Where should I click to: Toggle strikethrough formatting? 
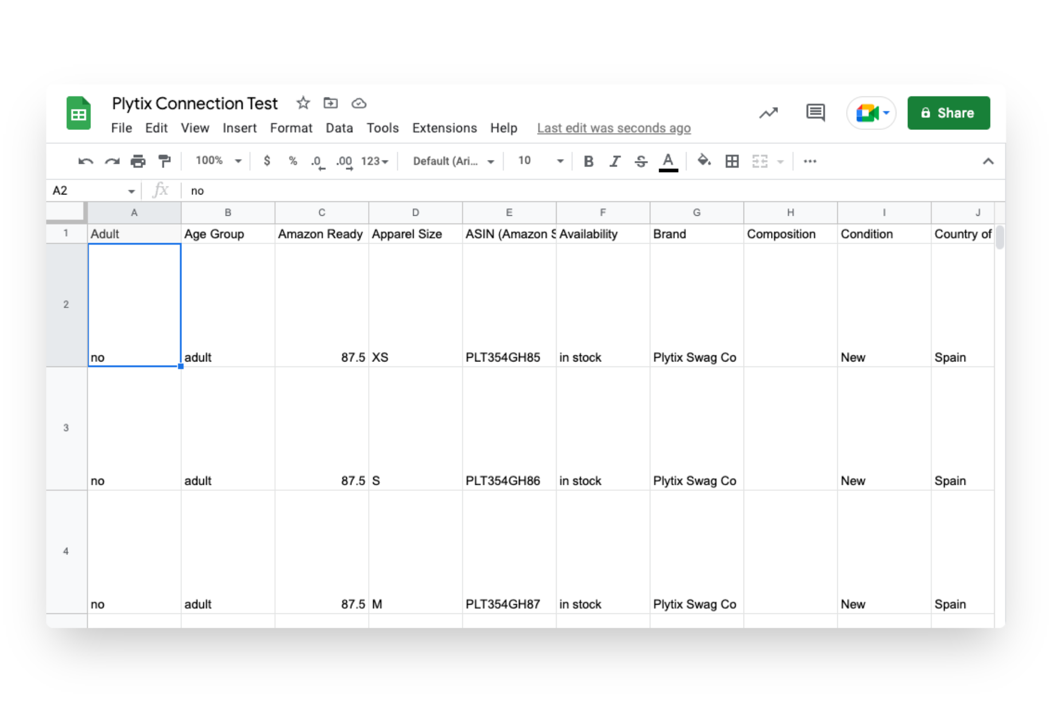pos(641,161)
